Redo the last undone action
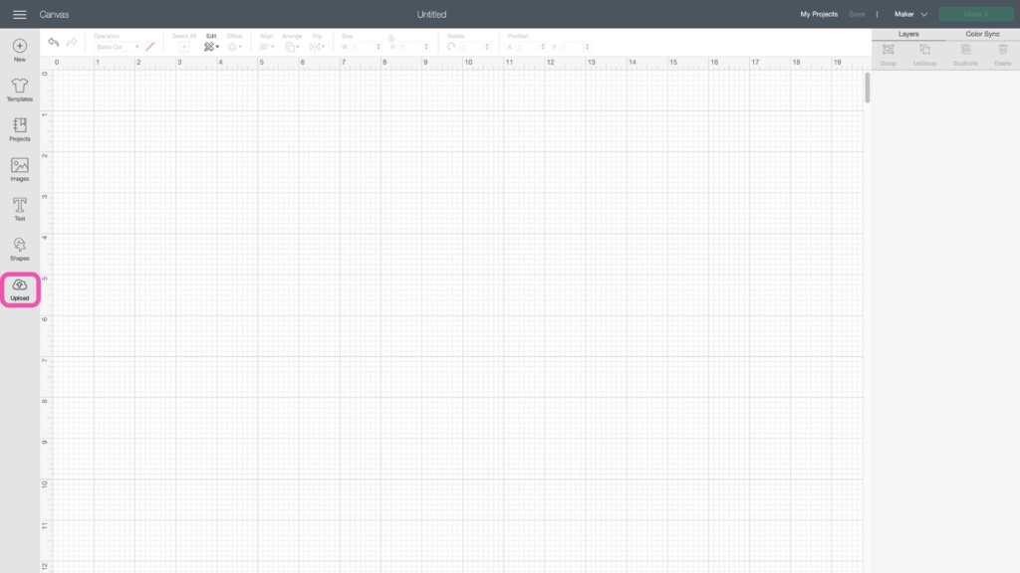 [72, 43]
